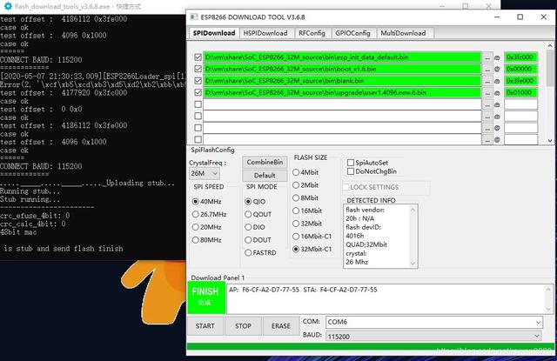
Task: Select QIO SPI mode
Action: tap(255, 201)
